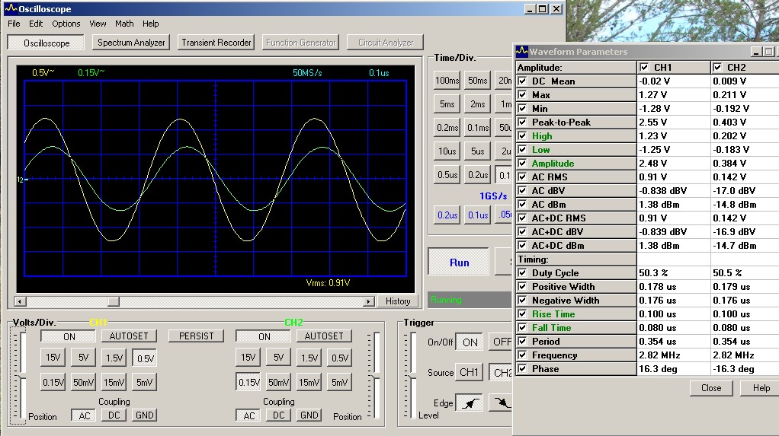Click the Oscilloscope window title bar icon
This screenshot has height=436, width=779.
coord(10,9)
